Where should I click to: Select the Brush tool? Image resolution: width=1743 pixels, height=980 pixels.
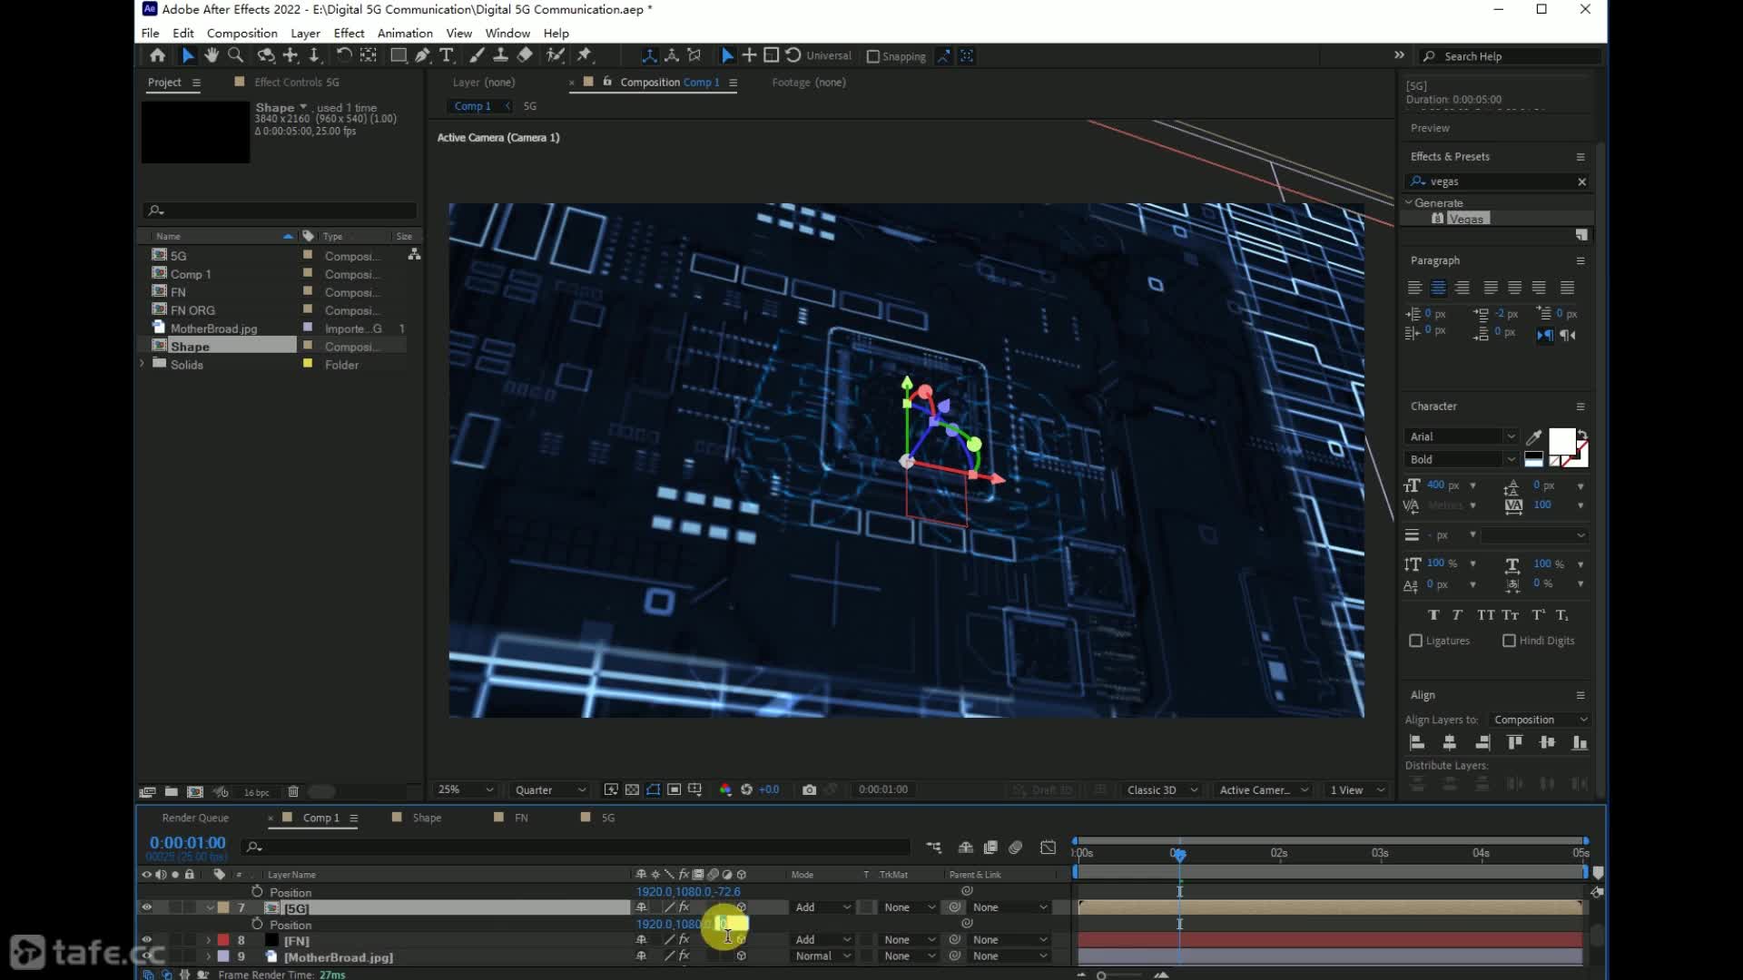point(477,55)
